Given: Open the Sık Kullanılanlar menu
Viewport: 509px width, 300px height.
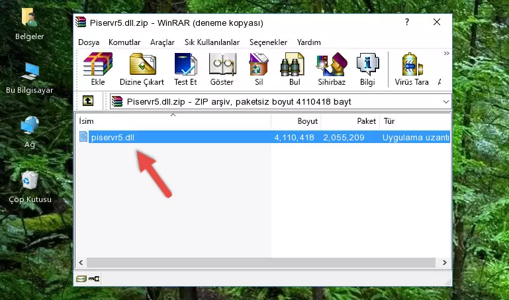Looking at the screenshot, I should click(212, 42).
